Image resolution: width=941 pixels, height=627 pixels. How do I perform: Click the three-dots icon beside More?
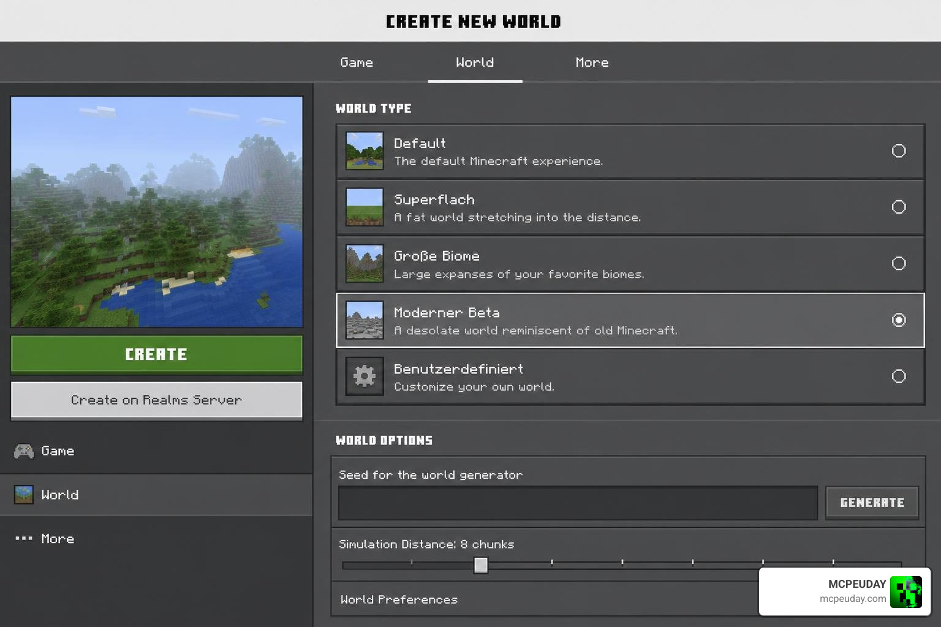point(24,538)
